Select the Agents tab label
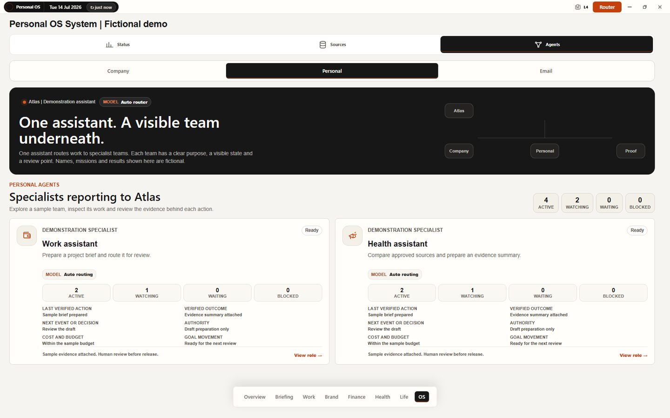 click(x=553, y=45)
